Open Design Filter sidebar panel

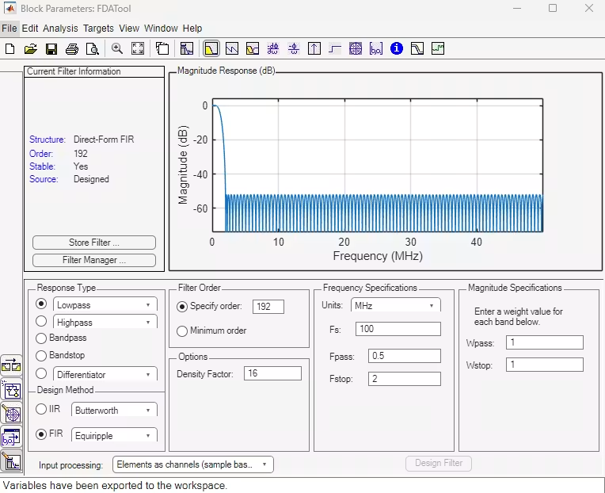[x=11, y=461]
